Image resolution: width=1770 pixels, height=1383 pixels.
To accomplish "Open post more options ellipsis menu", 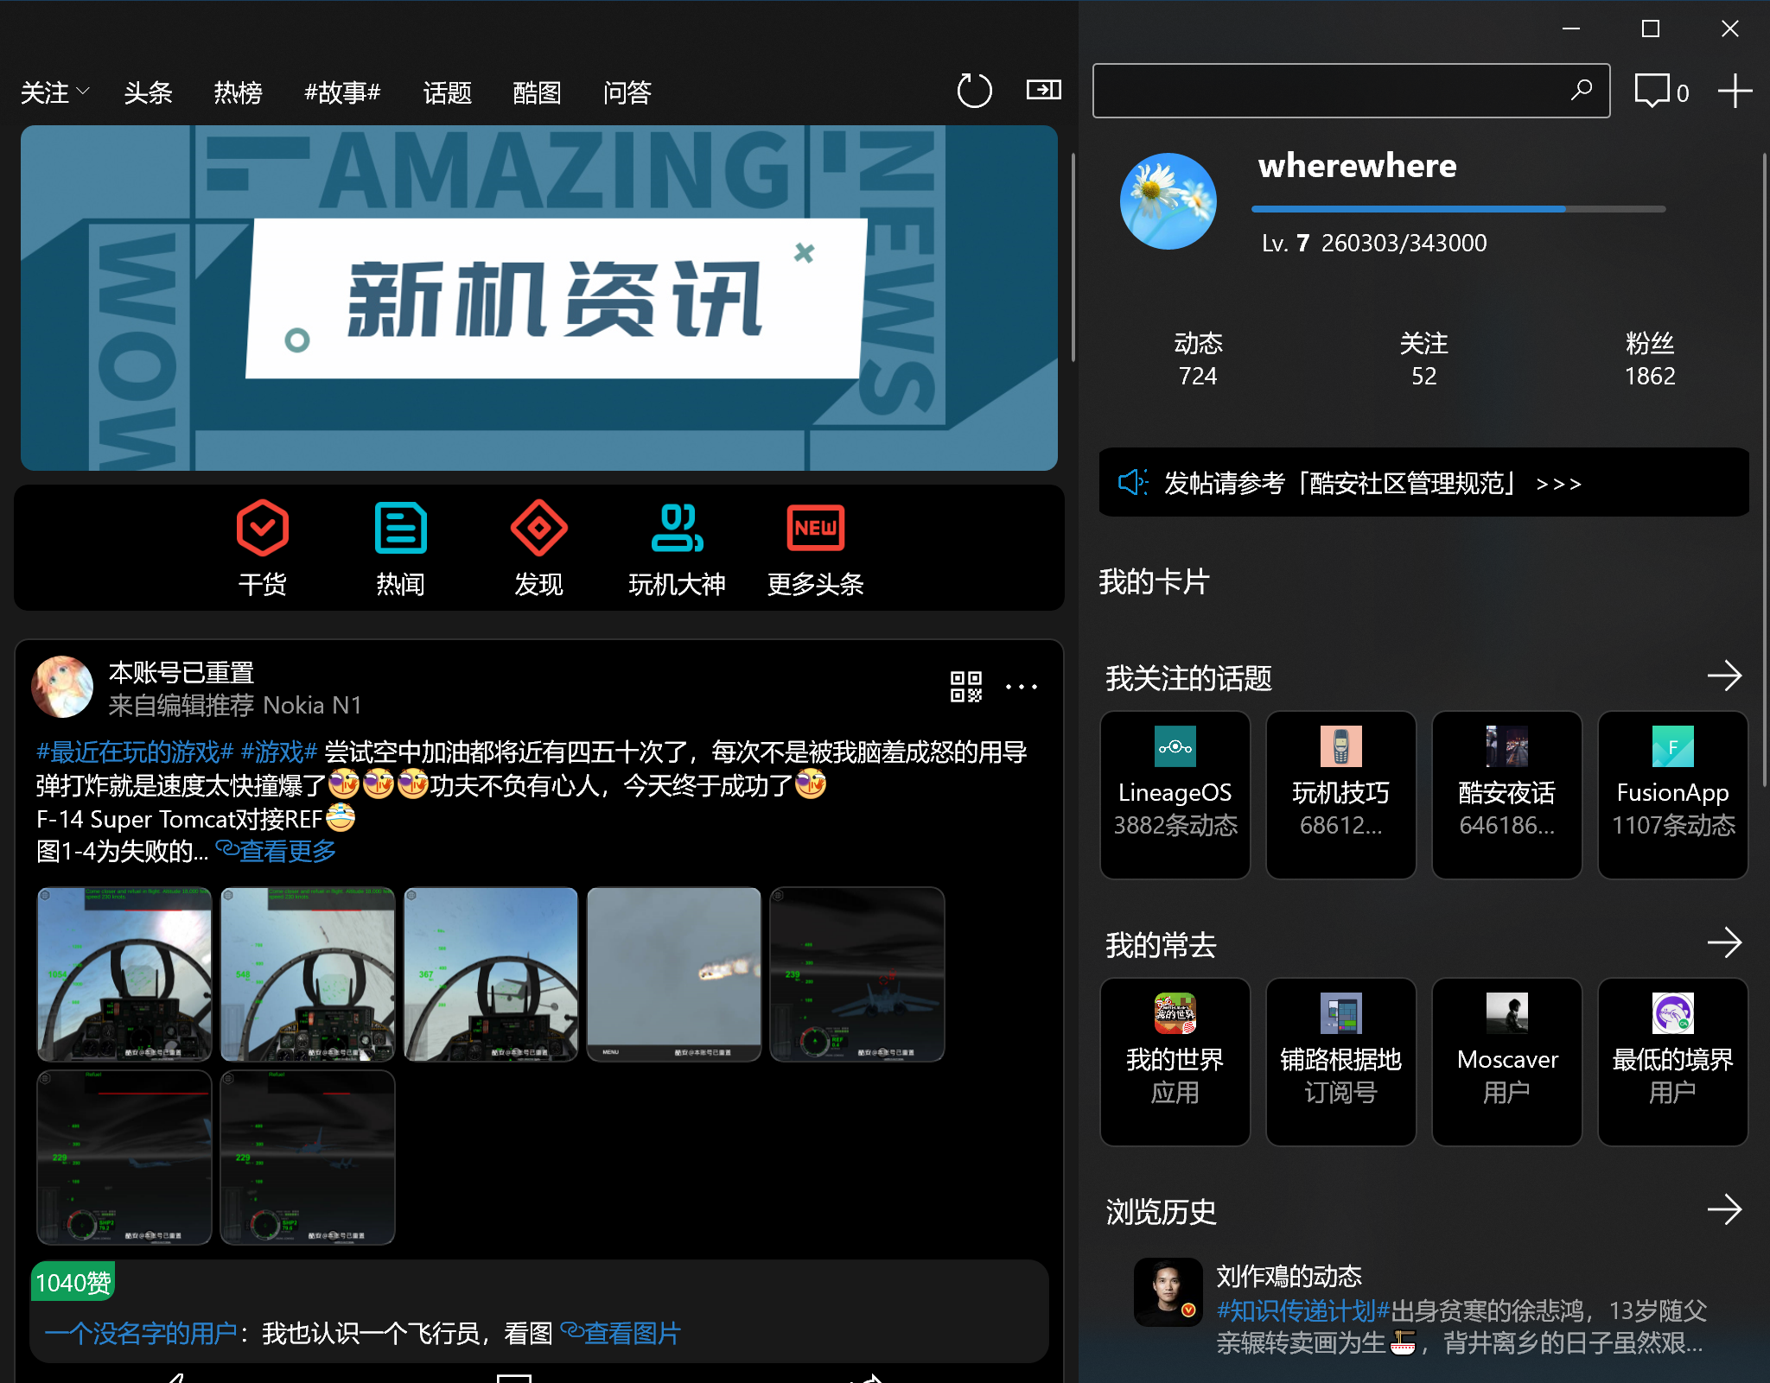I will (1021, 688).
